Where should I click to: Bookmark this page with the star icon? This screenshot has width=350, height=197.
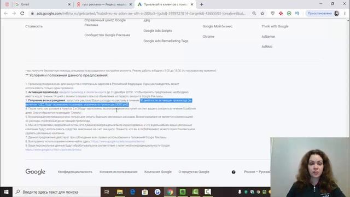pos(262,13)
